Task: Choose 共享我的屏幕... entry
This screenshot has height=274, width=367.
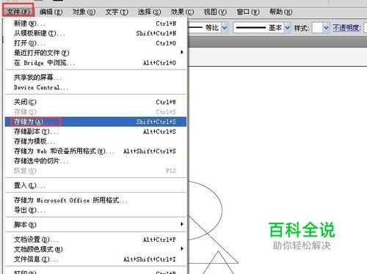Action: 95,78
